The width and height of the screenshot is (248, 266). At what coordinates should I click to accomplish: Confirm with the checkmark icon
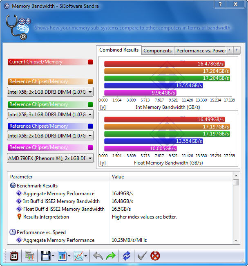(142, 256)
